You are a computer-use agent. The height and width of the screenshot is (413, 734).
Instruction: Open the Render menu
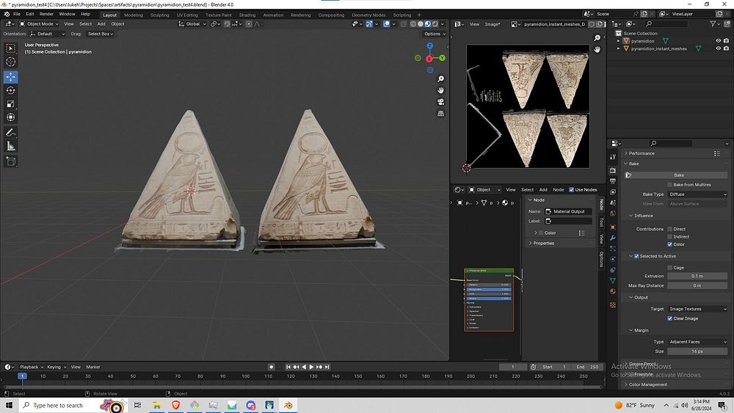tap(46, 14)
